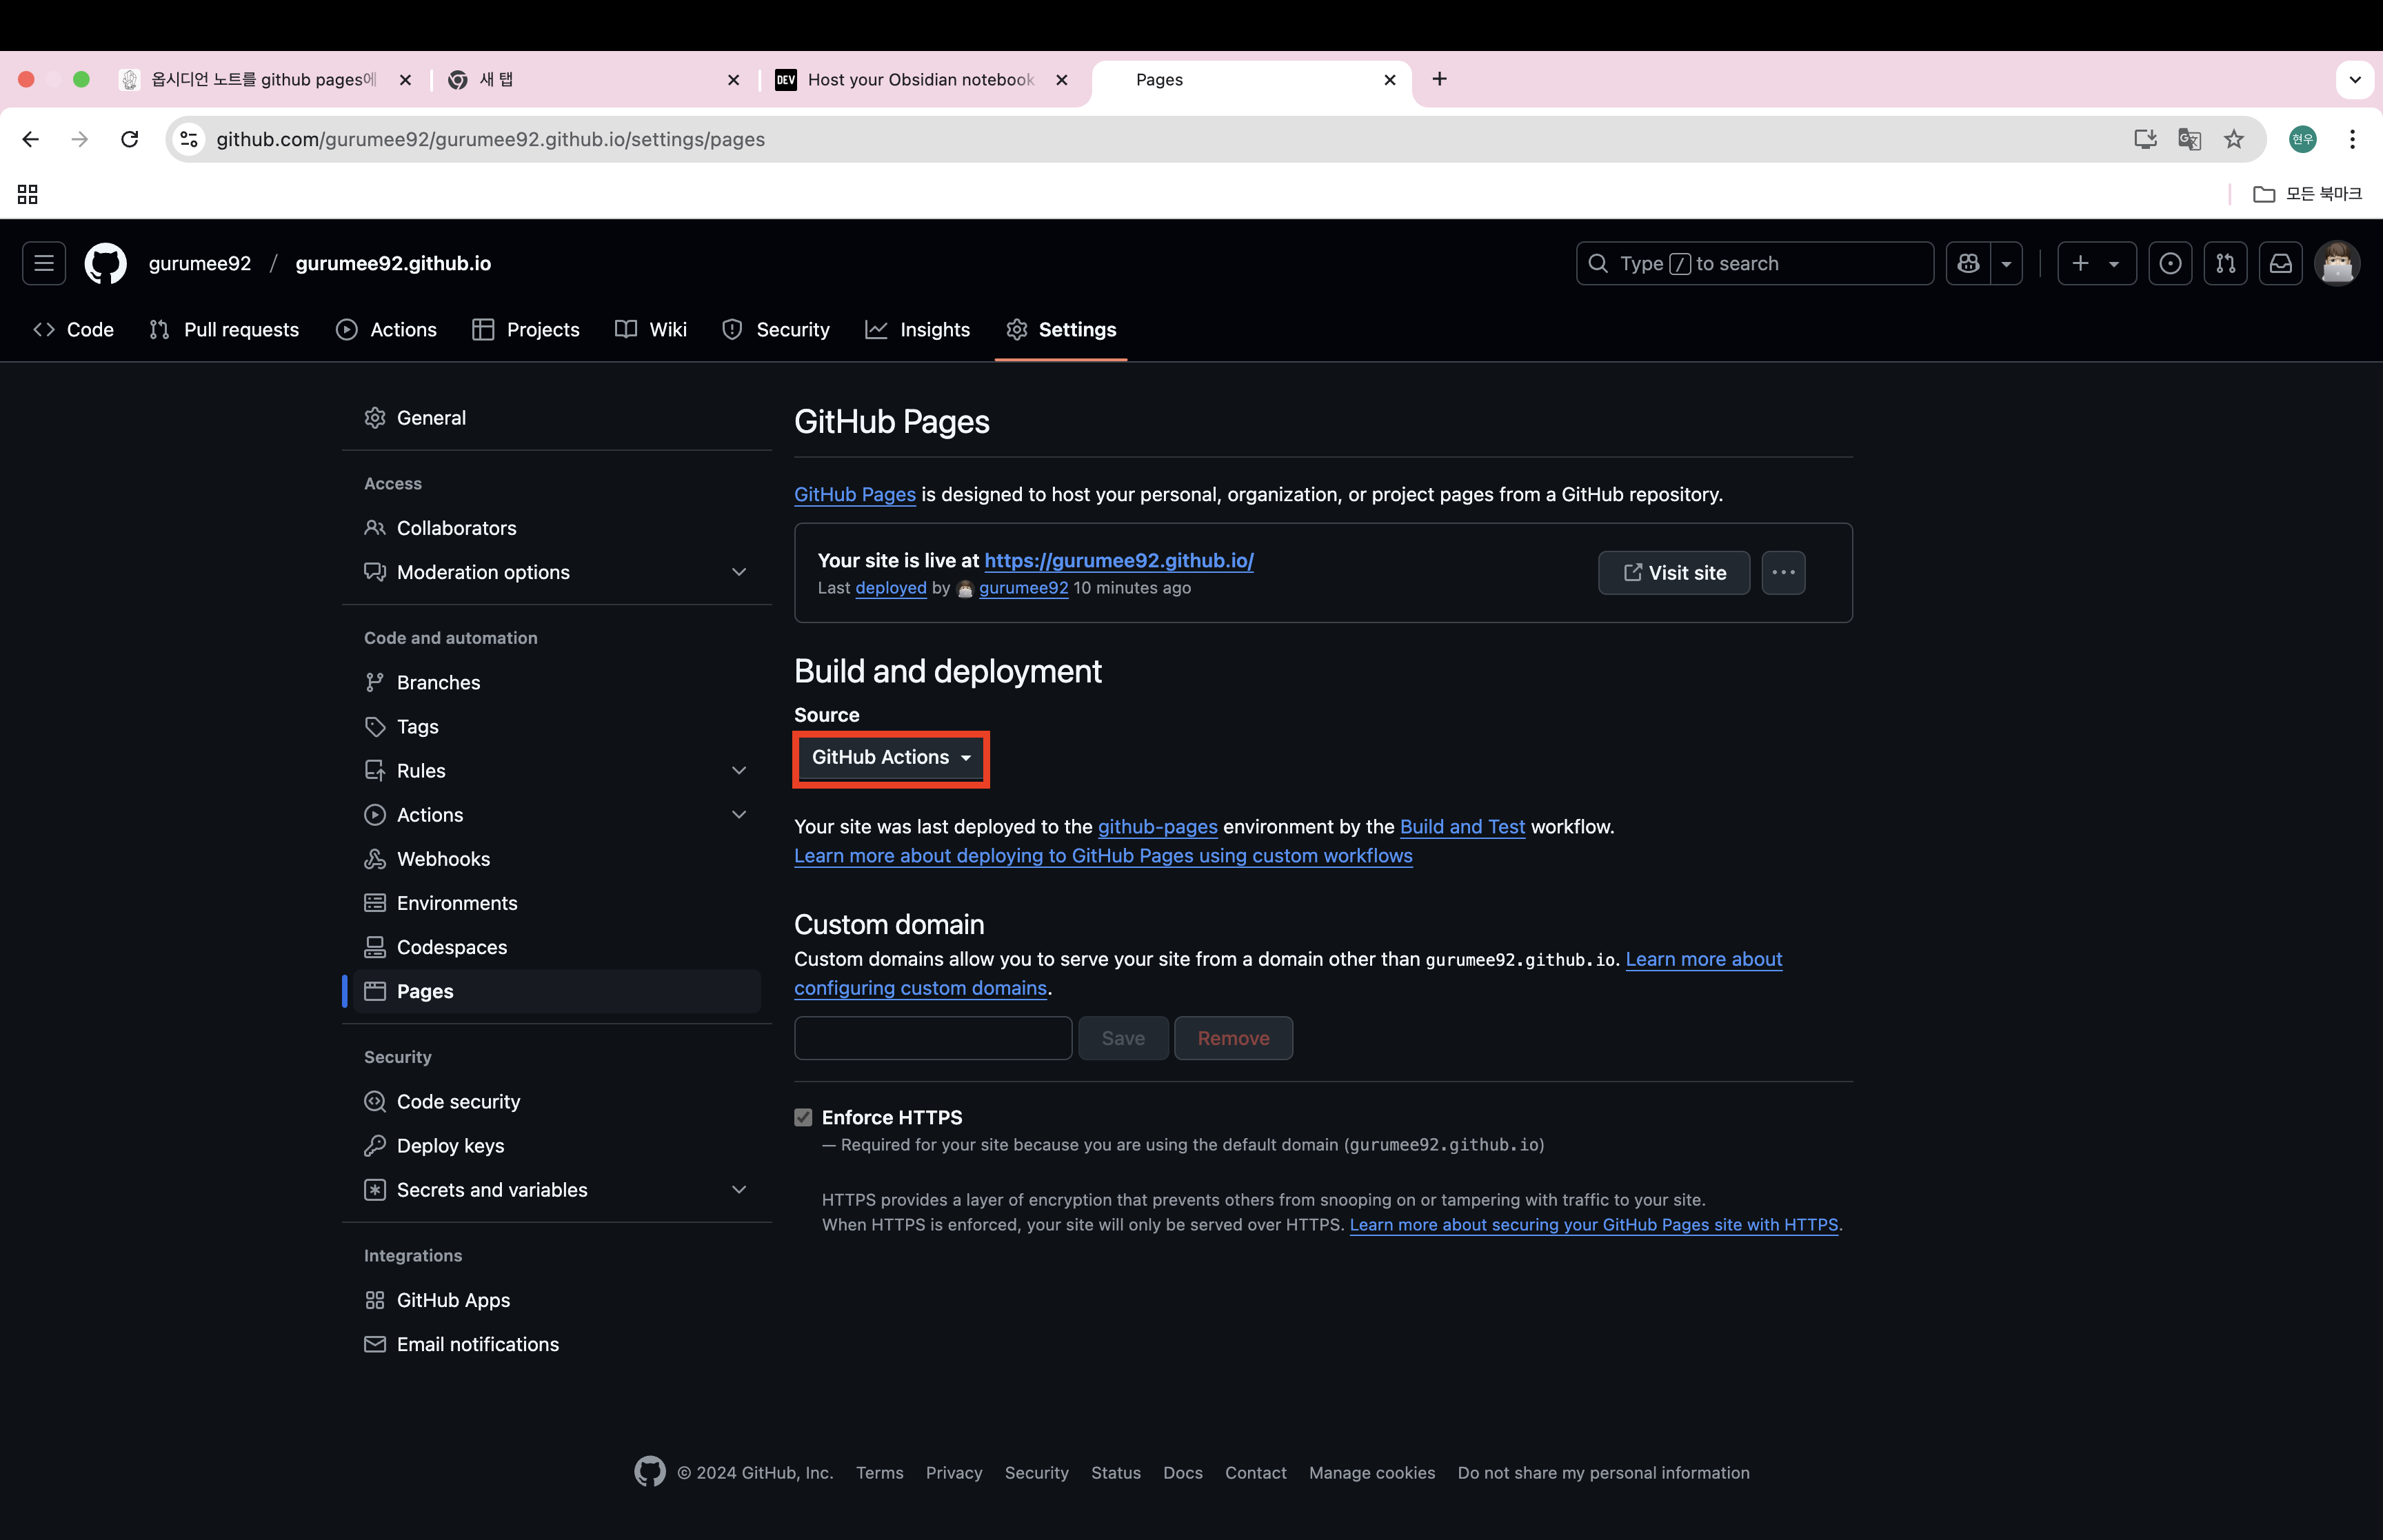Expand the Copilot dropdown arrow
The height and width of the screenshot is (1540, 2383).
pos(2006,263)
